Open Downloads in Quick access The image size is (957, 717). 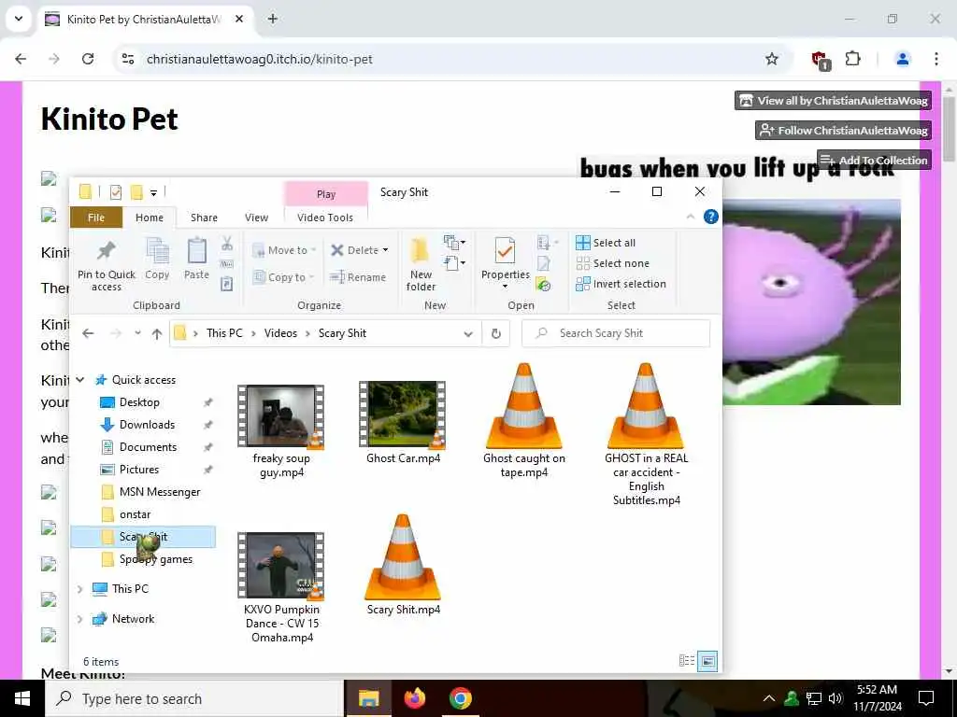(147, 425)
